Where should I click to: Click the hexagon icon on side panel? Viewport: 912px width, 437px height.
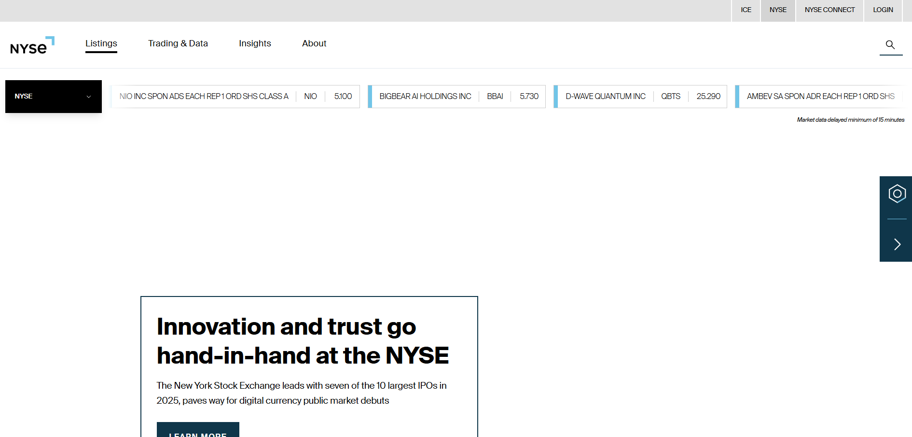897,194
